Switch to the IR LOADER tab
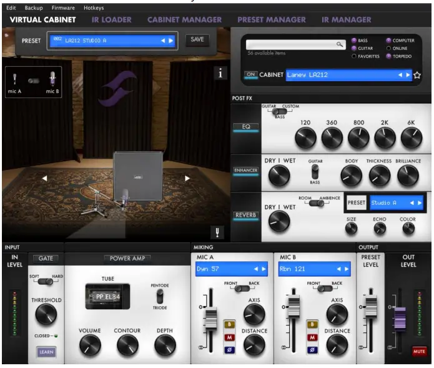The image size is (434, 368). [x=111, y=20]
